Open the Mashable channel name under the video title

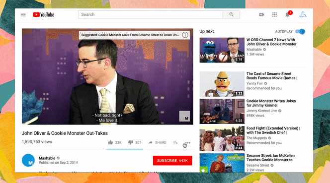pos(47,158)
